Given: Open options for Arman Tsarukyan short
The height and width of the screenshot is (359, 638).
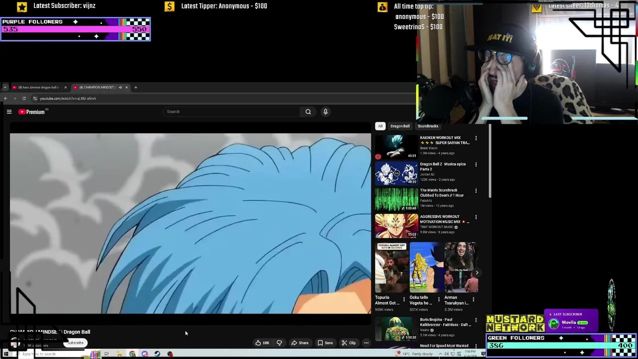Looking at the screenshot, I should coord(474,300).
